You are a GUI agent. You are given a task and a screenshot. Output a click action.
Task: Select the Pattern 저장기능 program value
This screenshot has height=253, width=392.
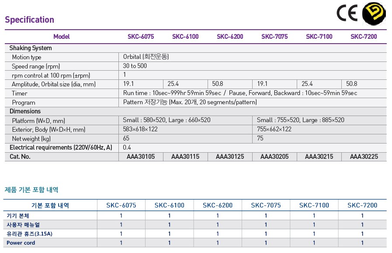[x=190, y=102]
